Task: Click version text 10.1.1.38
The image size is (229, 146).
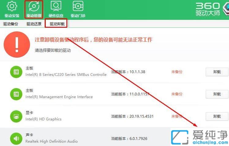Action: pyautogui.click(x=137, y=72)
